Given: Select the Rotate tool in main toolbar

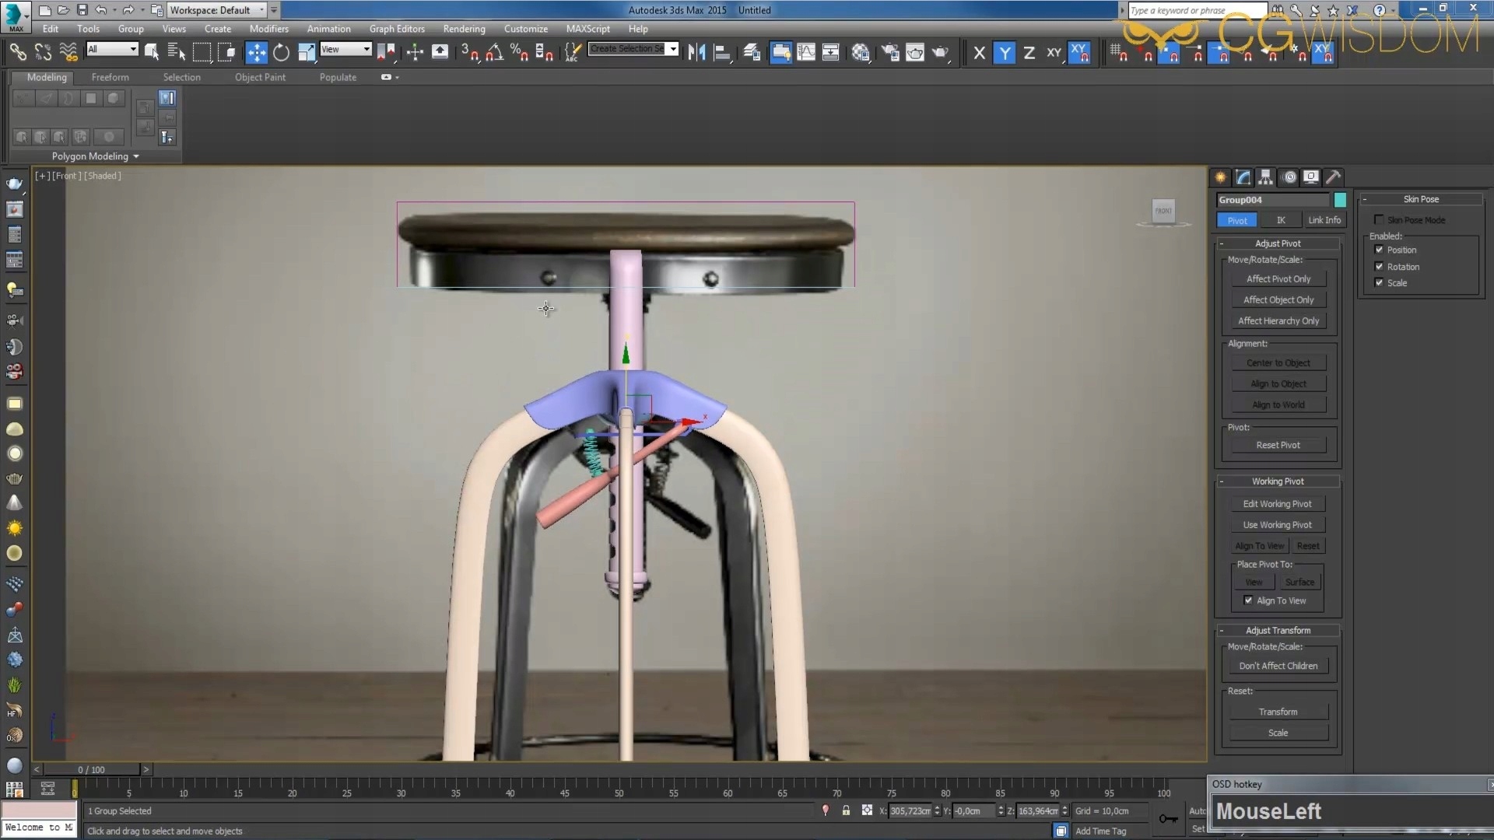Looking at the screenshot, I should click(281, 52).
